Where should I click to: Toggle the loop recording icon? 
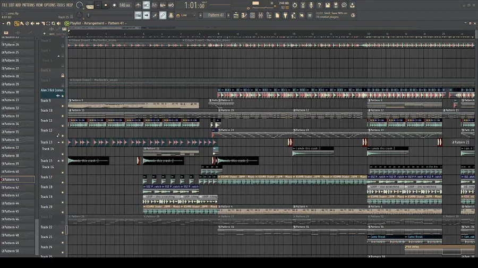pyautogui.click(x=171, y=5)
